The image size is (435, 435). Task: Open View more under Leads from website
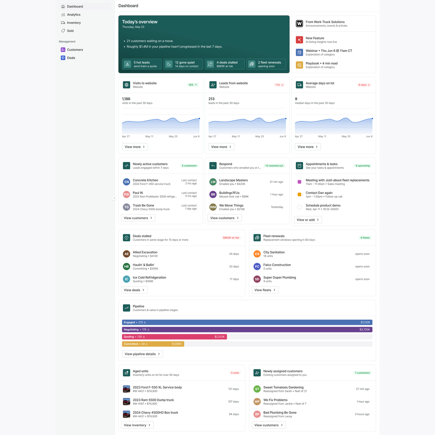(221, 147)
